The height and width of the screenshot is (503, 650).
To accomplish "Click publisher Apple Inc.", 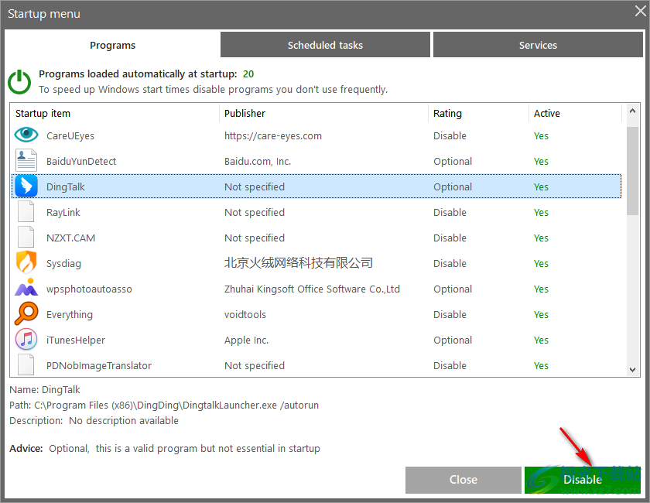I will pyautogui.click(x=246, y=340).
